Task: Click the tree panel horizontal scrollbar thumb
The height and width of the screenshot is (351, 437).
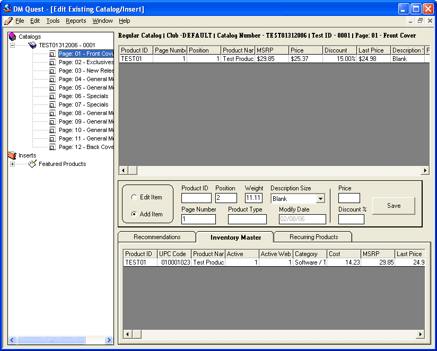Action: pyautogui.click(x=51, y=340)
